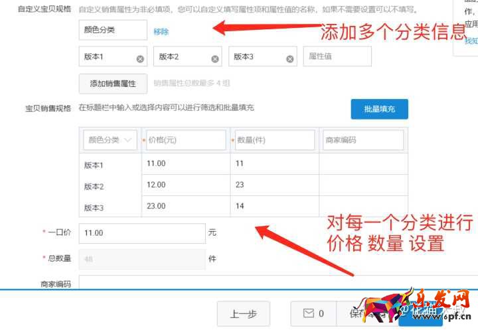Clear the 版本1 attribute value

point(140,58)
